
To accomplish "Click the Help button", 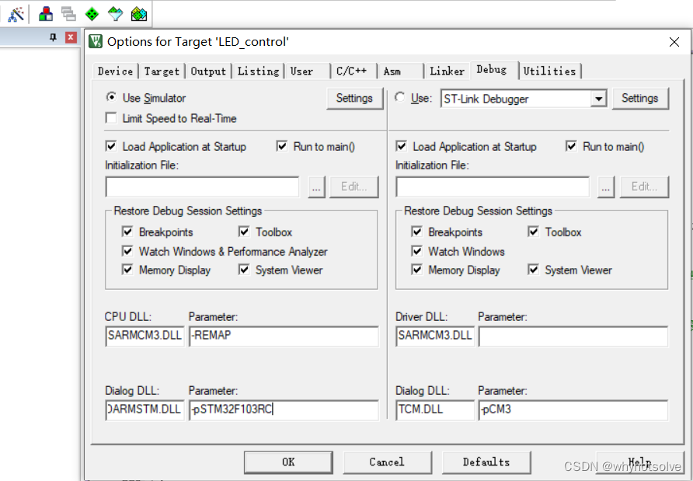I will (639, 462).
